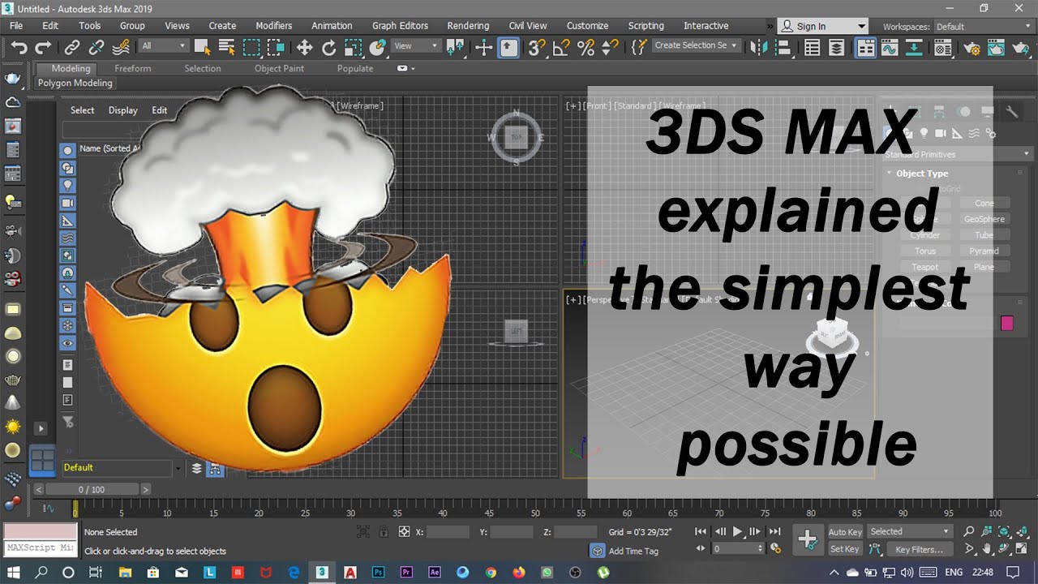Click the Mirror tool icon

pyautogui.click(x=759, y=47)
